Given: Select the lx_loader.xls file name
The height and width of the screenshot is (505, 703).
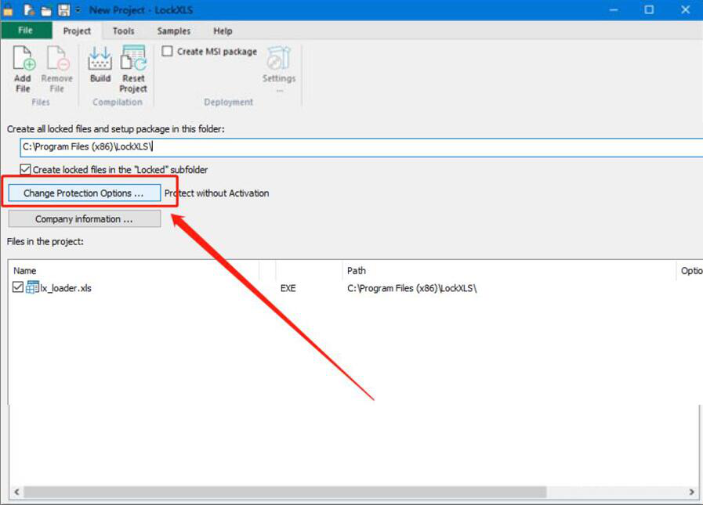Looking at the screenshot, I should tap(66, 288).
